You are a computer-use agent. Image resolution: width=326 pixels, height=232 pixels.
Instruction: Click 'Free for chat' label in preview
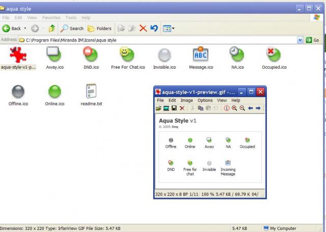pyautogui.click(x=190, y=172)
